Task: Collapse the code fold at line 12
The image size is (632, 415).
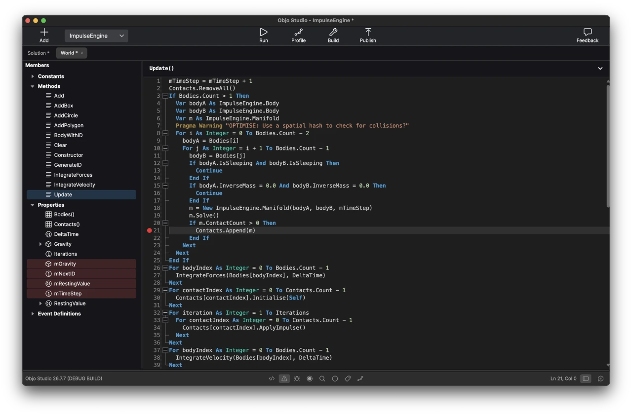Action: click(x=165, y=163)
